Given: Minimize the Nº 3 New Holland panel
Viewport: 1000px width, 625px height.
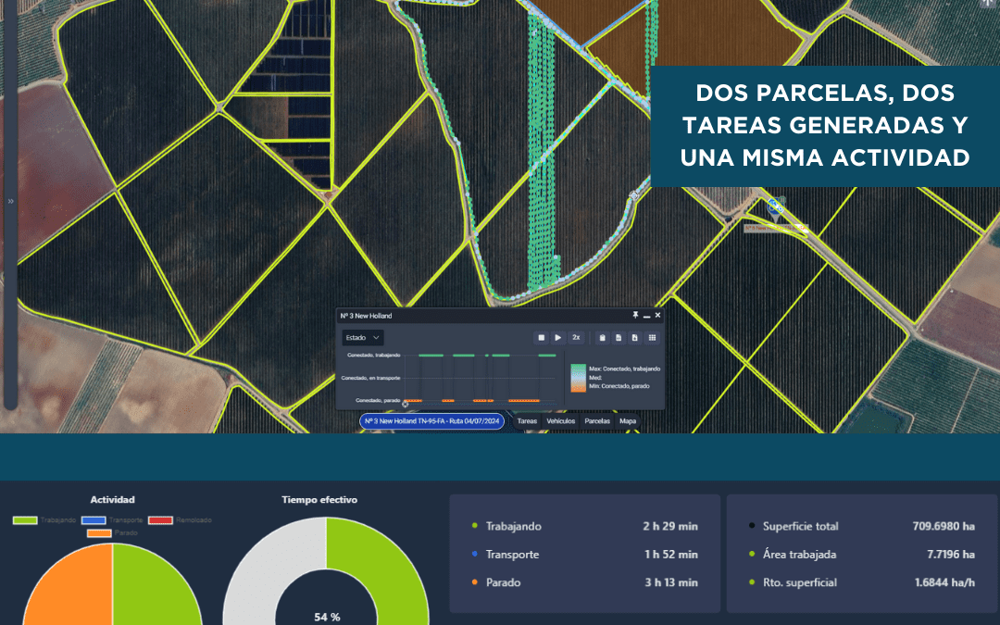Looking at the screenshot, I should point(646,316).
